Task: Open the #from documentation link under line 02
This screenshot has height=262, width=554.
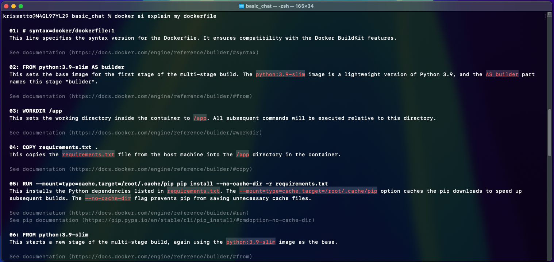Action: pos(162,96)
